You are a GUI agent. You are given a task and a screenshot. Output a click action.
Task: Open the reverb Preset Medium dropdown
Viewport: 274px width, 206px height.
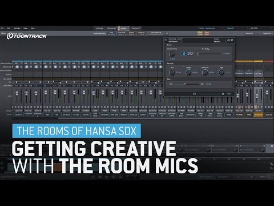220,41
